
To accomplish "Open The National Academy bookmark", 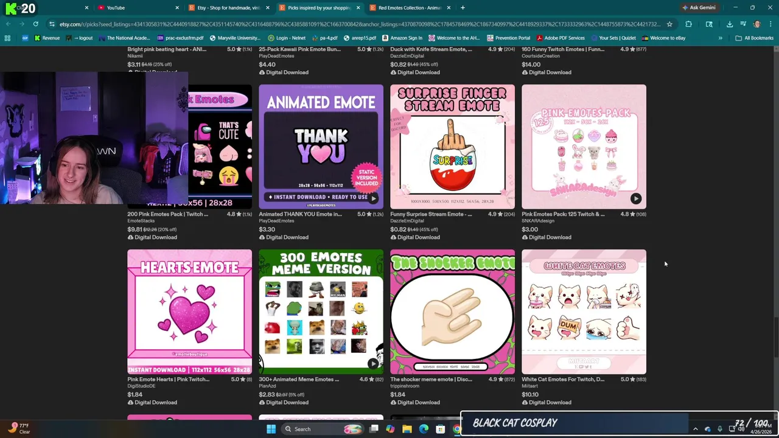I will coord(124,38).
